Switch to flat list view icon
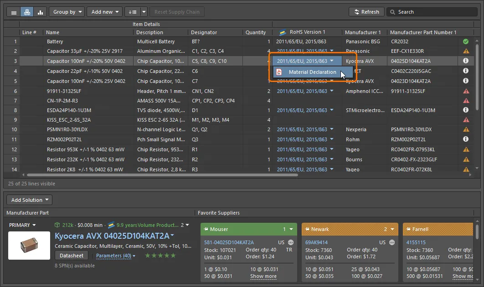Viewport: 484px width, 287px height. click(14, 12)
